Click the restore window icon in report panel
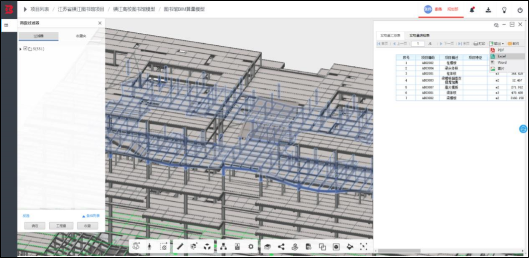This screenshot has height=258, width=529. tap(512, 24)
